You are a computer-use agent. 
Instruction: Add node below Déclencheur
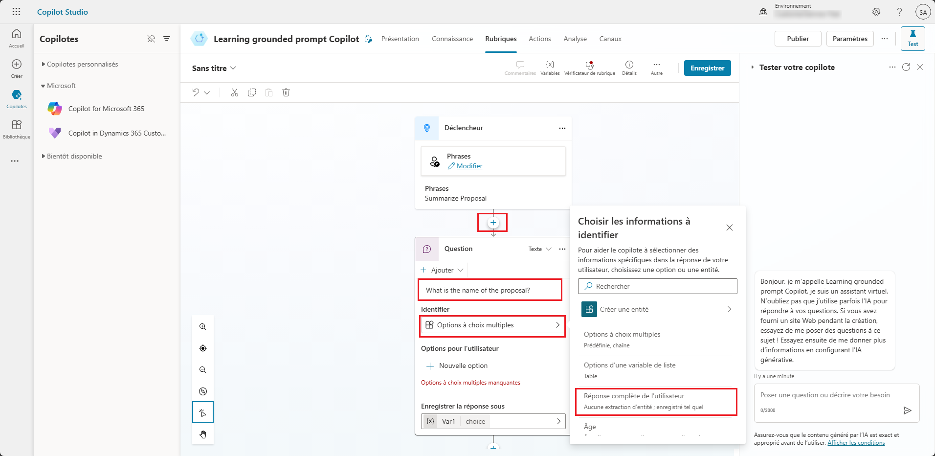click(x=493, y=223)
